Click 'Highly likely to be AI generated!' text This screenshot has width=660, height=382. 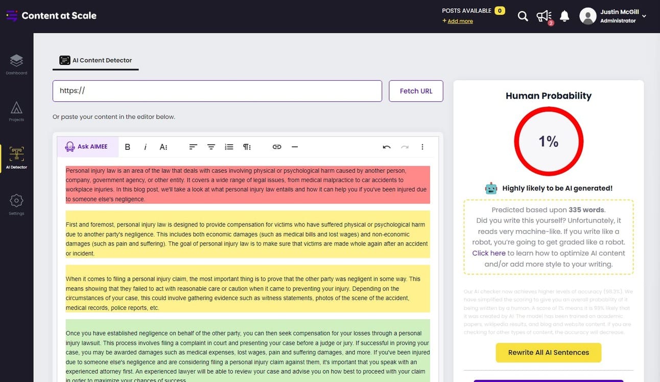pos(557,188)
